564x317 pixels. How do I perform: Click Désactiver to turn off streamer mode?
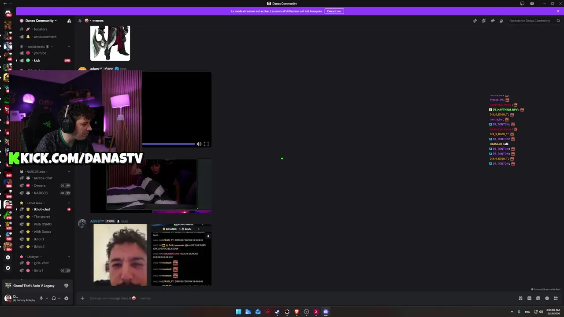pos(334,11)
